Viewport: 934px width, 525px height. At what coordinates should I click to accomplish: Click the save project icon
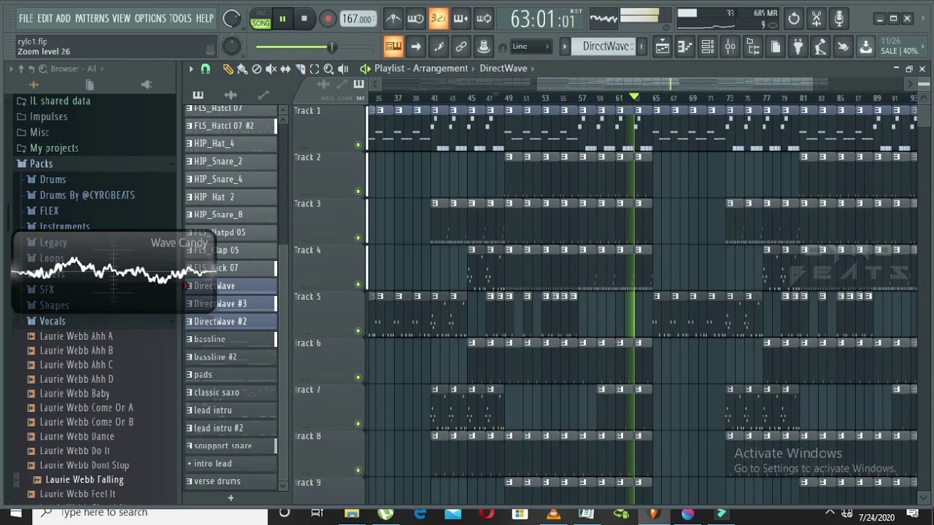click(x=865, y=47)
